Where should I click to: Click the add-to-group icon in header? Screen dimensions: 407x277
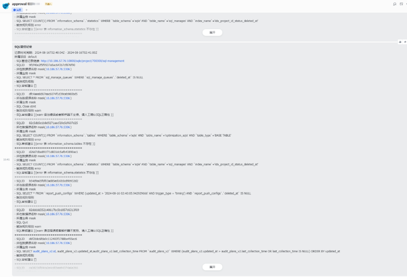[x=401, y=4]
